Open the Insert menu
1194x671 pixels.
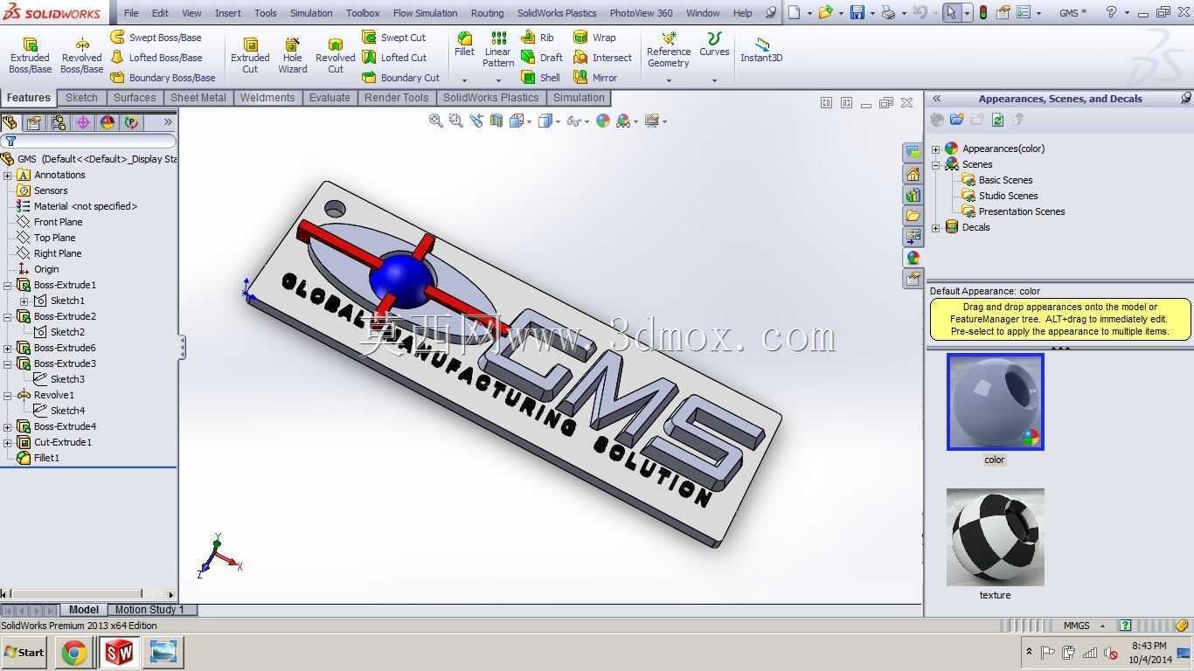pyautogui.click(x=227, y=13)
